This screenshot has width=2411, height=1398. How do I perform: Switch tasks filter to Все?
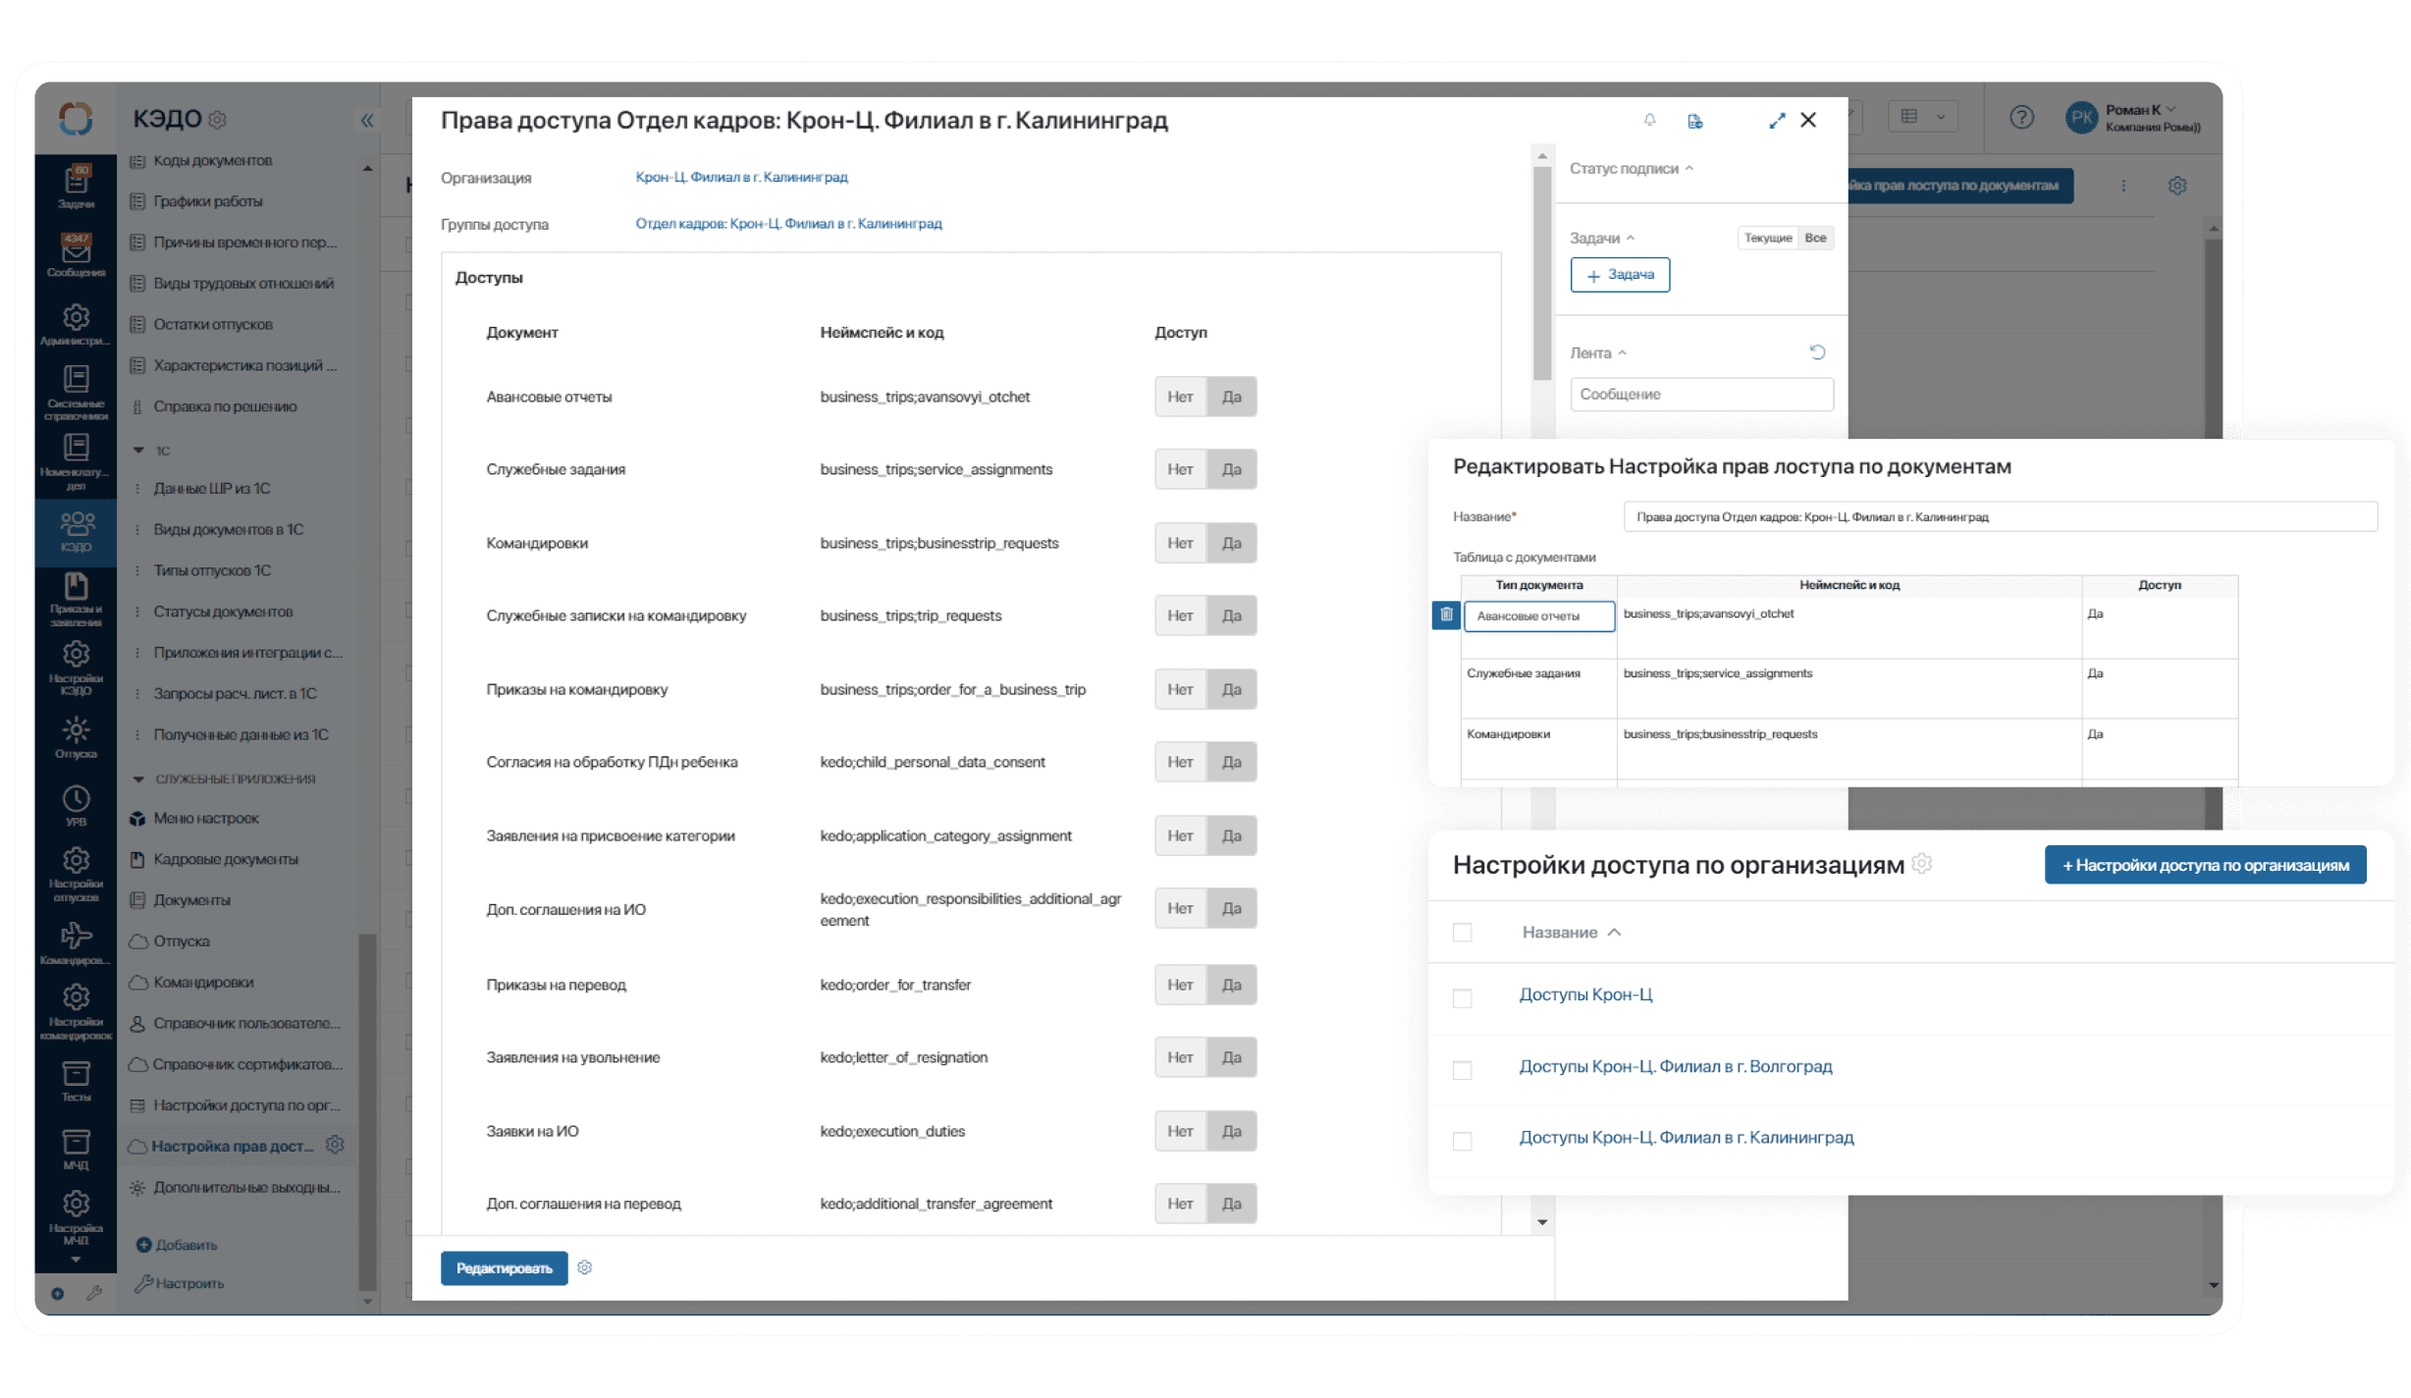click(1814, 238)
